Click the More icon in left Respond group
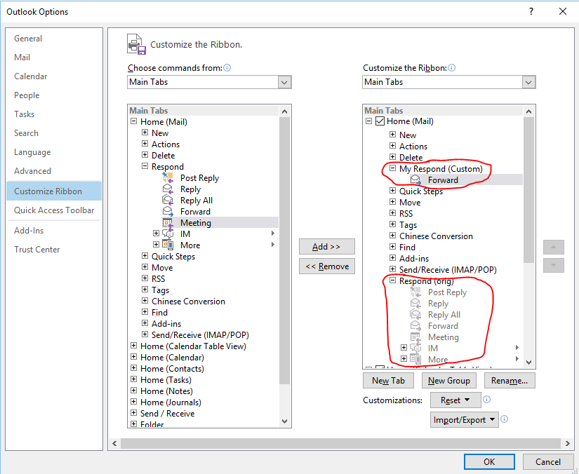The height and width of the screenshot is (474, 579). (168, 245)
